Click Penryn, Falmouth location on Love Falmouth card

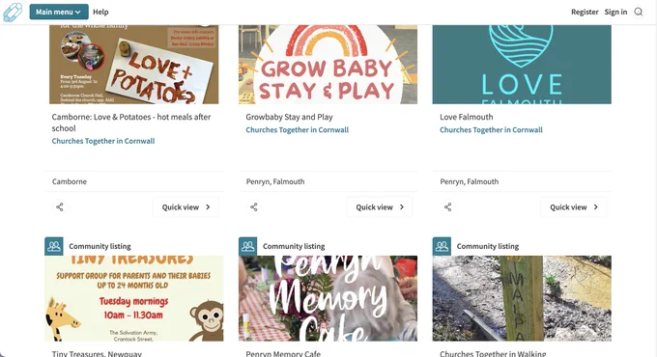[470, 181]
